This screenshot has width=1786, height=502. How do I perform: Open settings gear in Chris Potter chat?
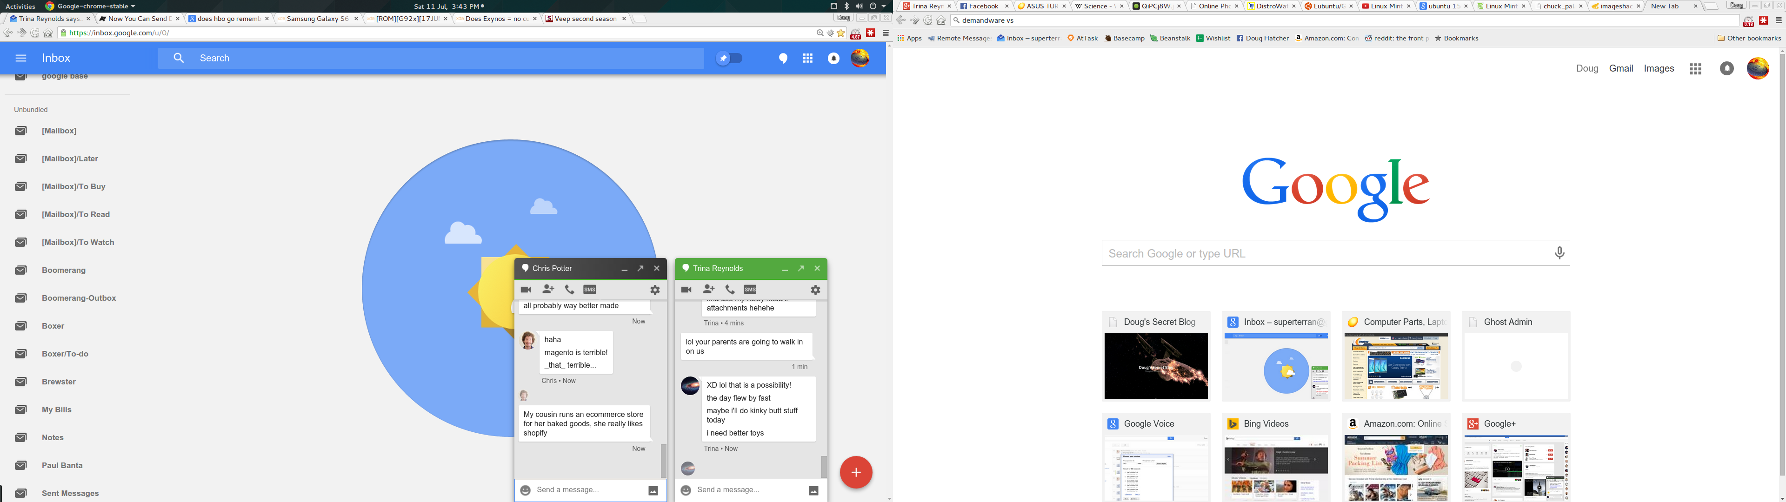coord(655,290)
